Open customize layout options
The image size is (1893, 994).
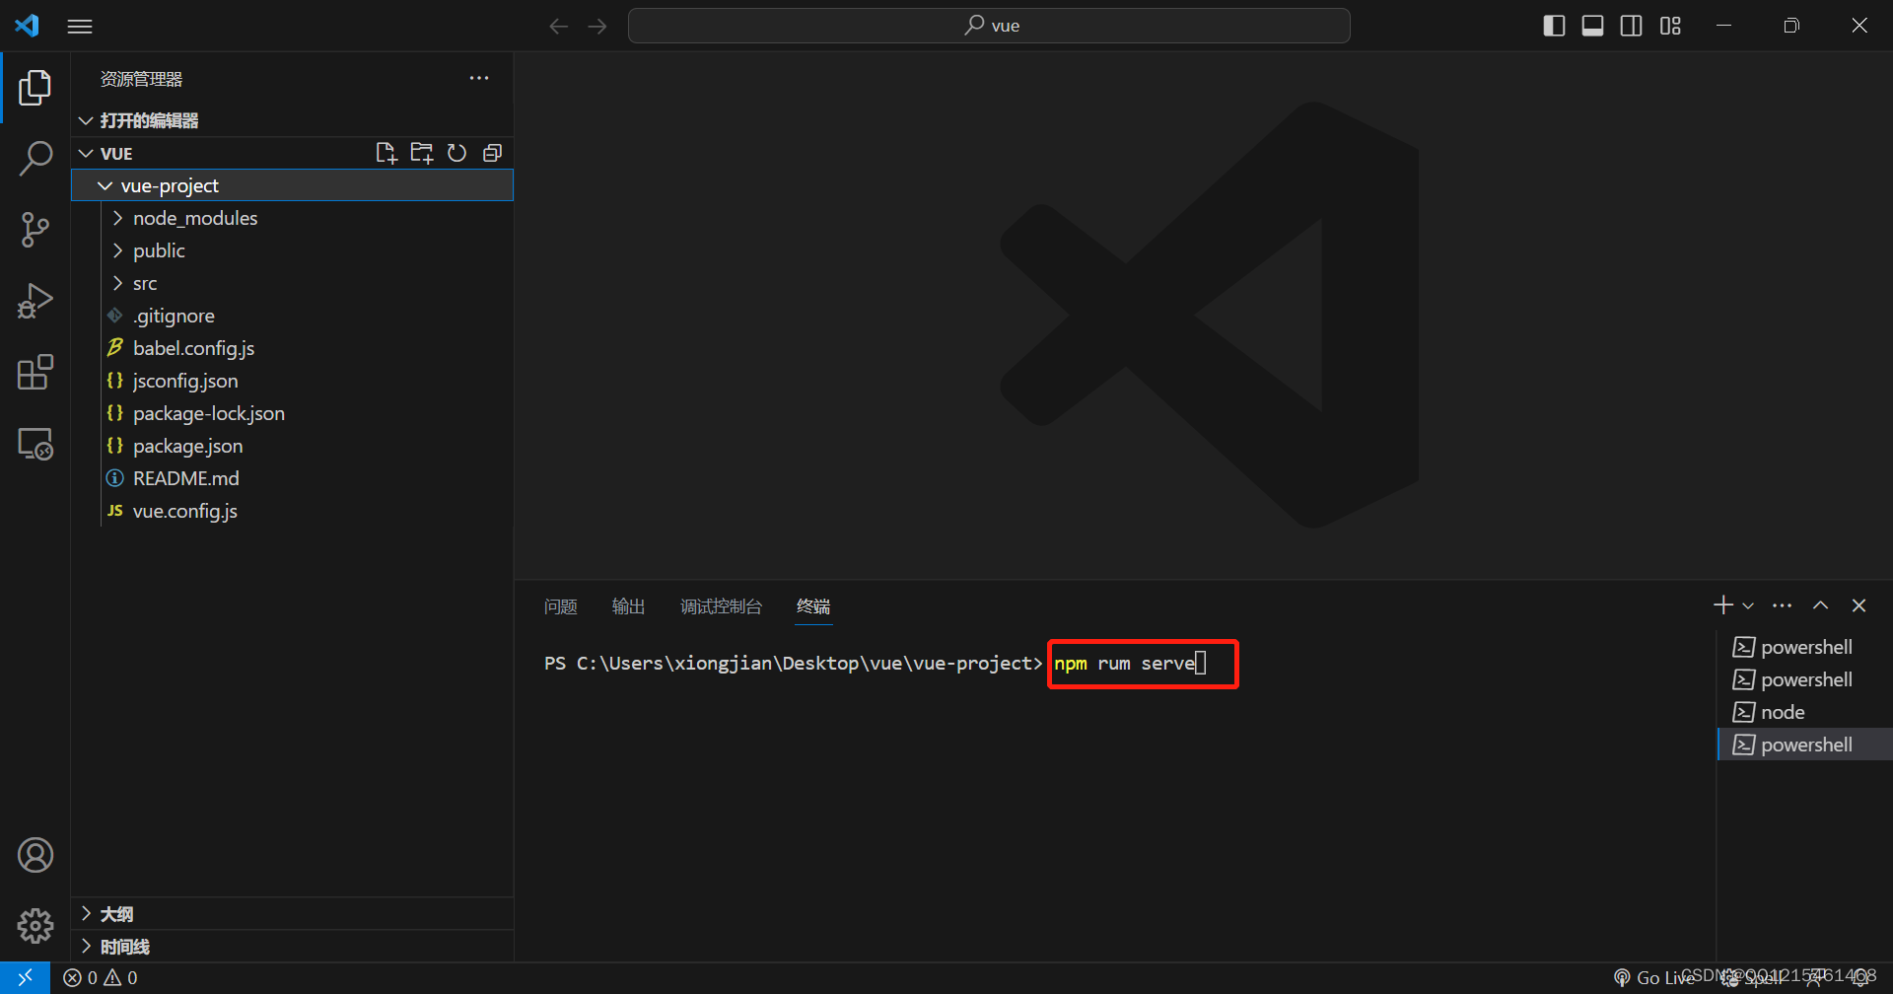pyautogui.click(x=1670, y=26)
